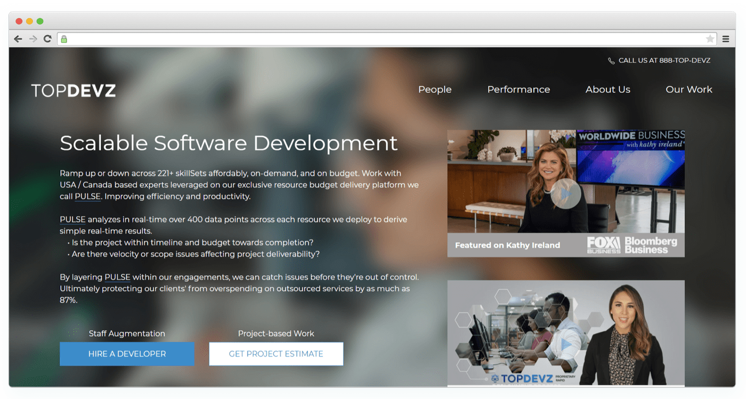Open the Performance menu item
The width and height of the screenshot is (746, 399).
click(518, 89)
